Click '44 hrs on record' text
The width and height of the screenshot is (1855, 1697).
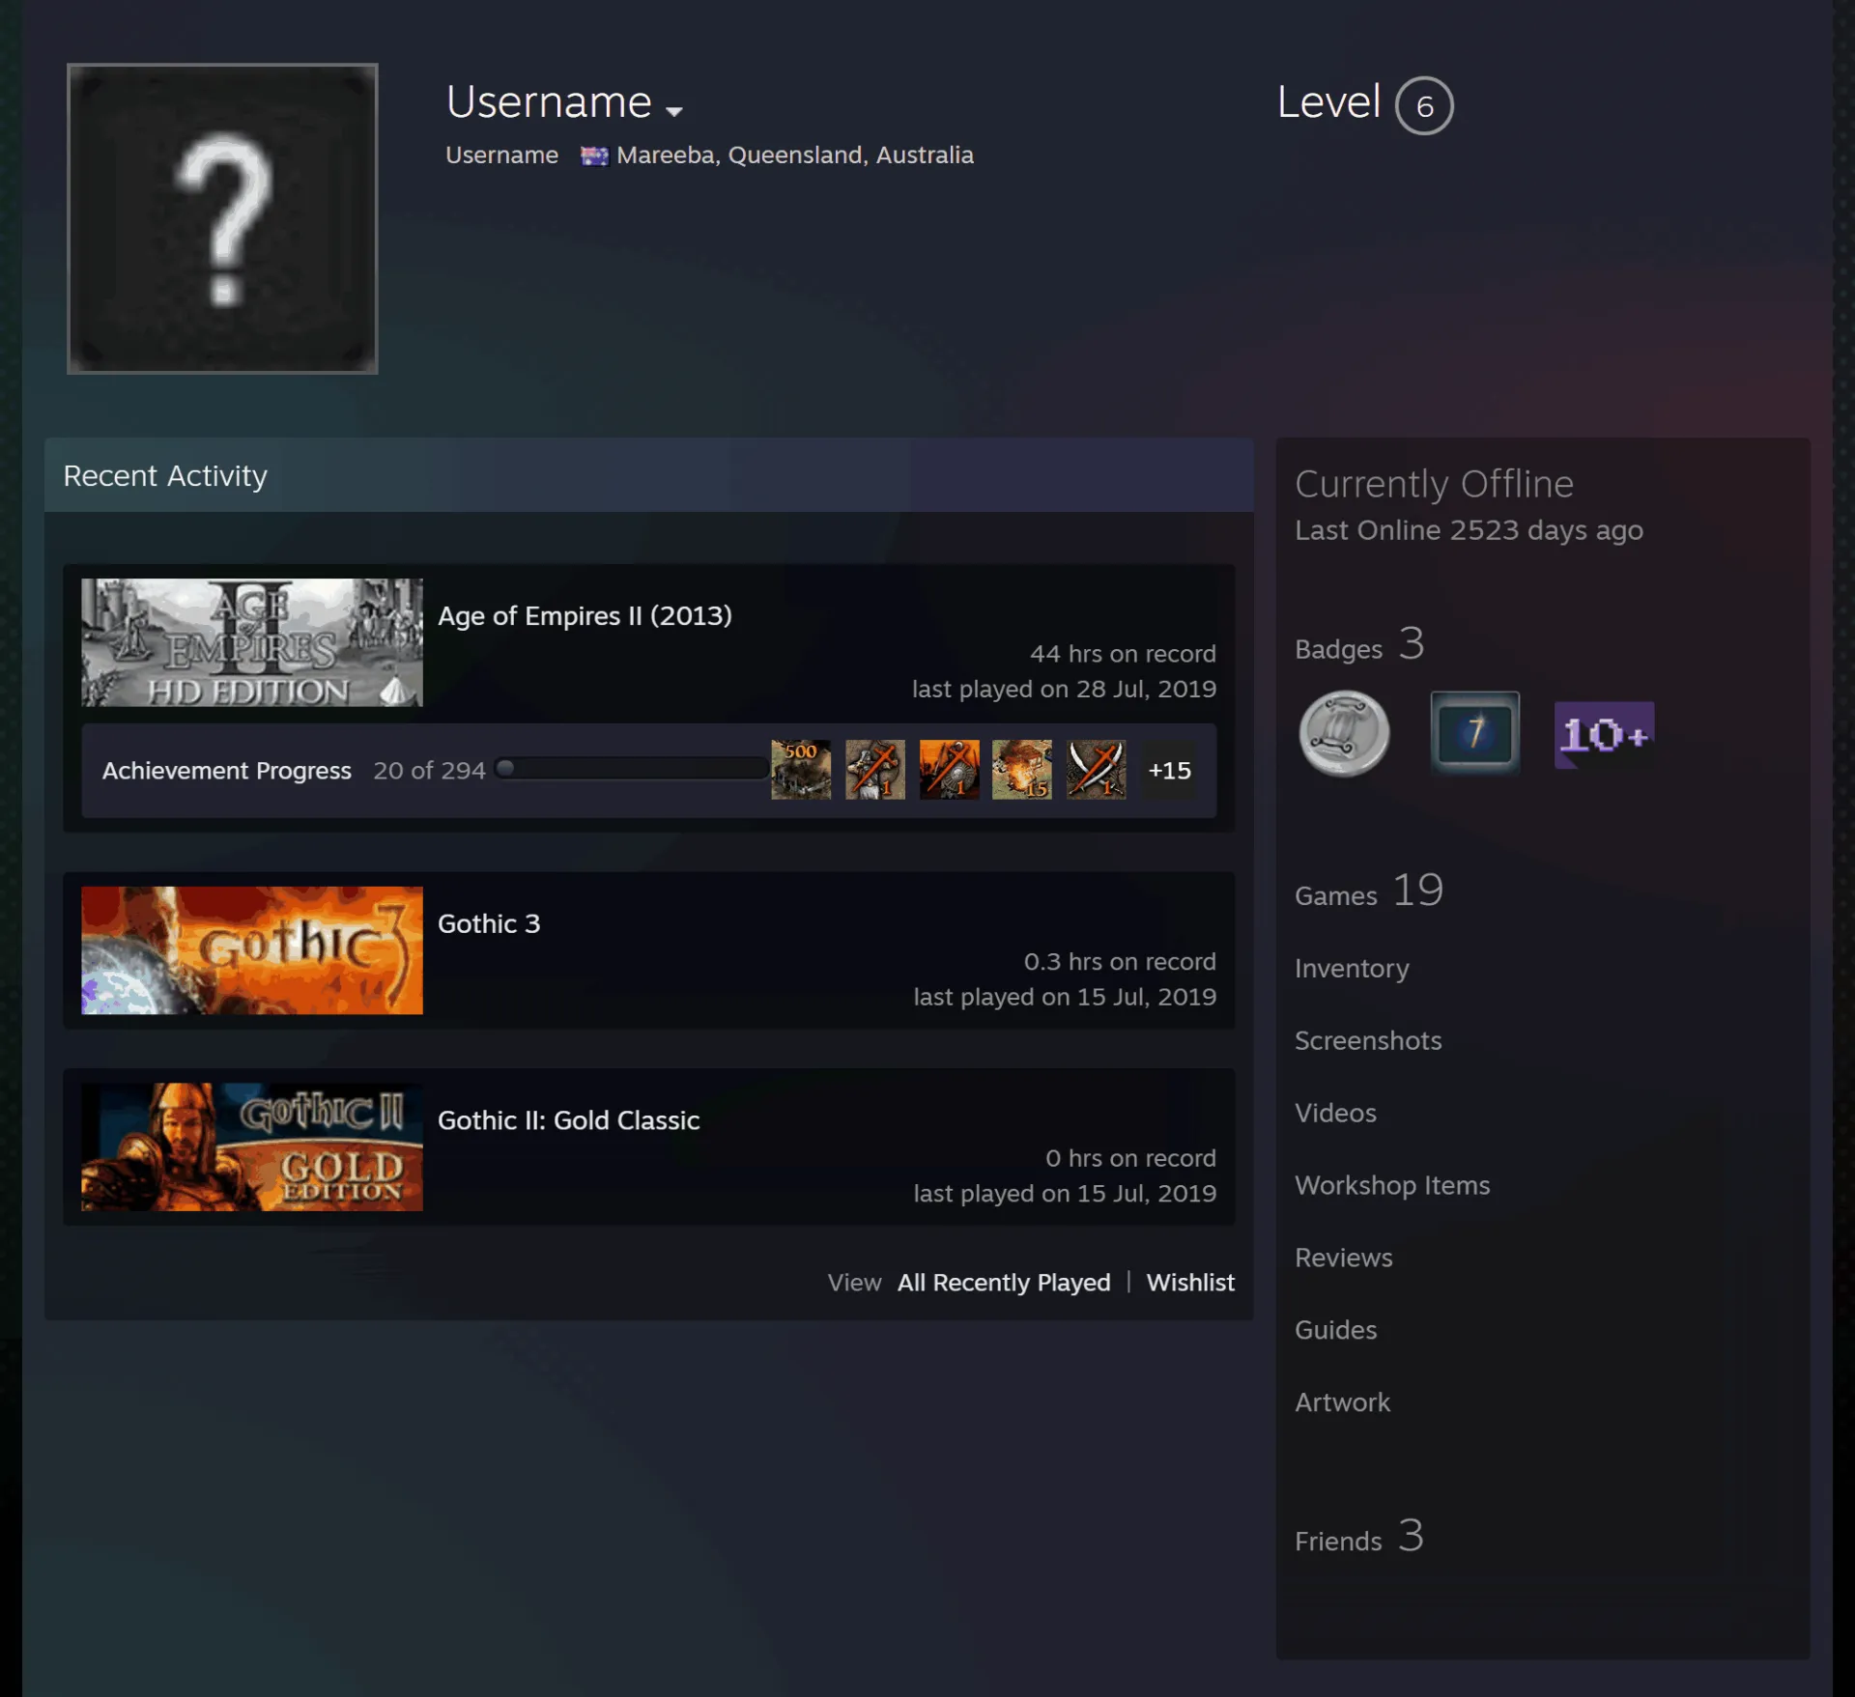point(1123,654)
